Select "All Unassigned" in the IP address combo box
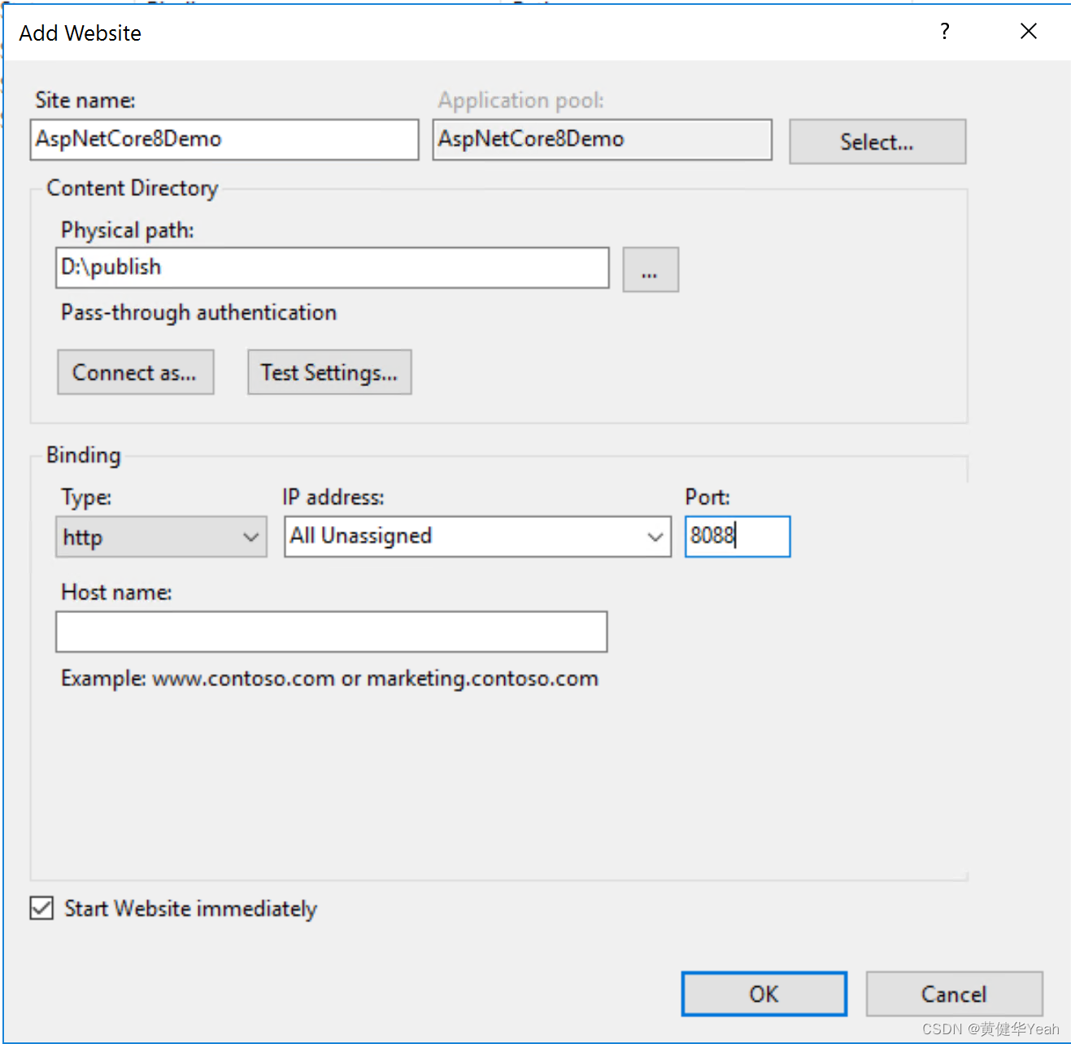 (455, 537)
